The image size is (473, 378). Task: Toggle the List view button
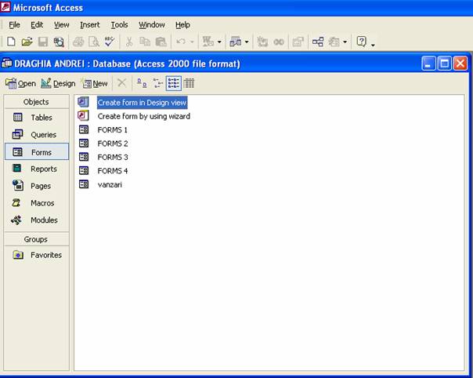pyautogui.click(x=173, y=83)
